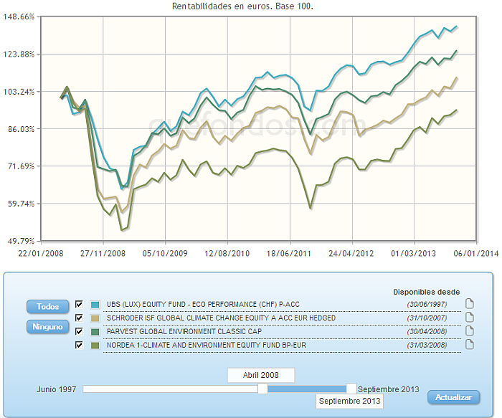Click the 49.79% y-axis label

(21, 241)
